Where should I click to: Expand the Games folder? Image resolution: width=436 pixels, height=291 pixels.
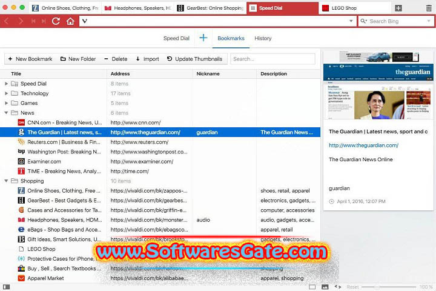[x=6, y=103]
